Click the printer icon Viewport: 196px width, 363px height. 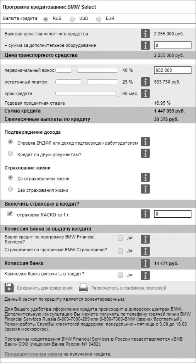point(83,288)
